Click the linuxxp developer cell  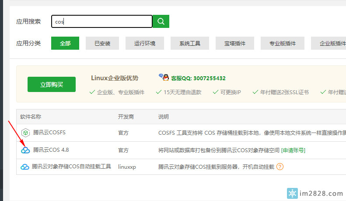[127, 167]
